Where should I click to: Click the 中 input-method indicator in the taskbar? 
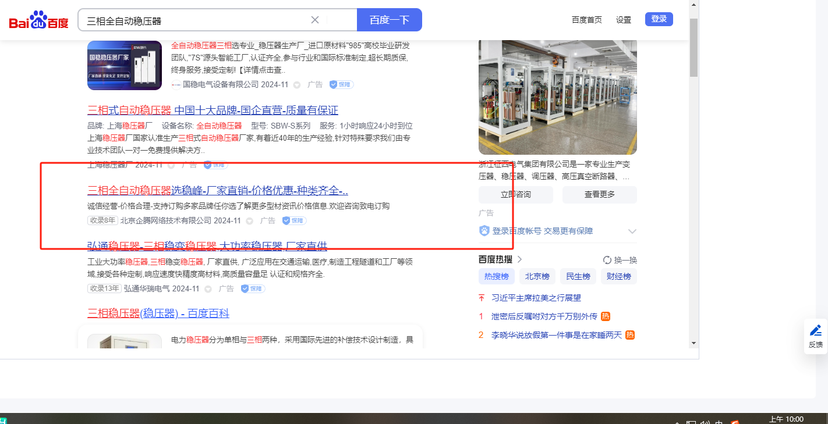719,422
